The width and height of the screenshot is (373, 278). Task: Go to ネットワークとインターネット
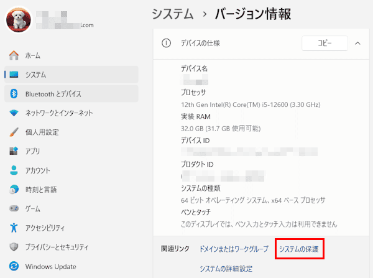(71, 113)
